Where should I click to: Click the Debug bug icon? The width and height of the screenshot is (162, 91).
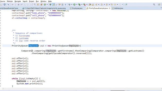[69, 5]
